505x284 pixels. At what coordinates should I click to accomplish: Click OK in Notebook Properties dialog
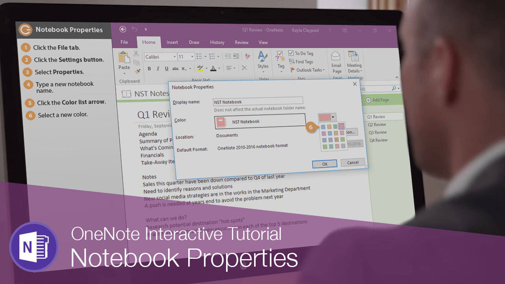[325, 164]
